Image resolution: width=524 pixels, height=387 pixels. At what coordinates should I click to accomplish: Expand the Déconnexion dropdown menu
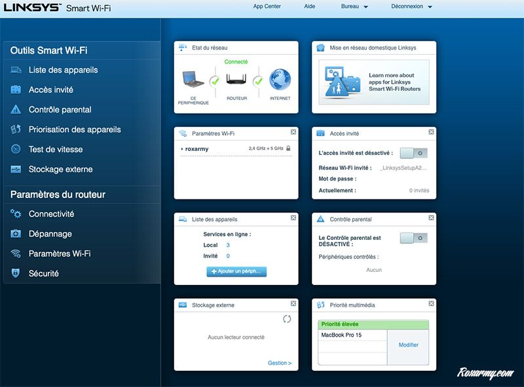(x=411, y=7)
